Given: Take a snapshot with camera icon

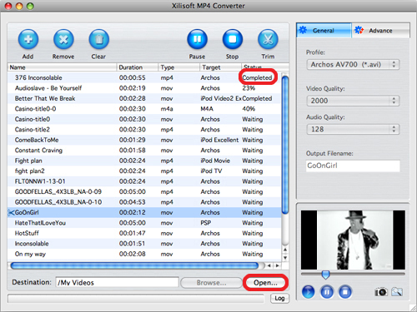Looking at the screenshot, I should [381, 291].
